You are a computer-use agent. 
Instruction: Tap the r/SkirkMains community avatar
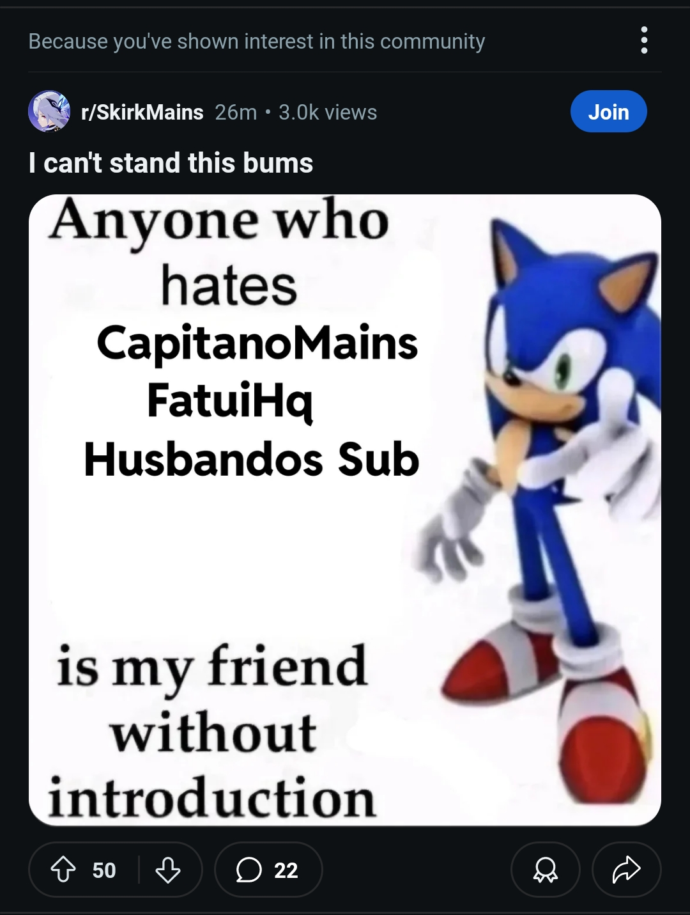(49, 111)
